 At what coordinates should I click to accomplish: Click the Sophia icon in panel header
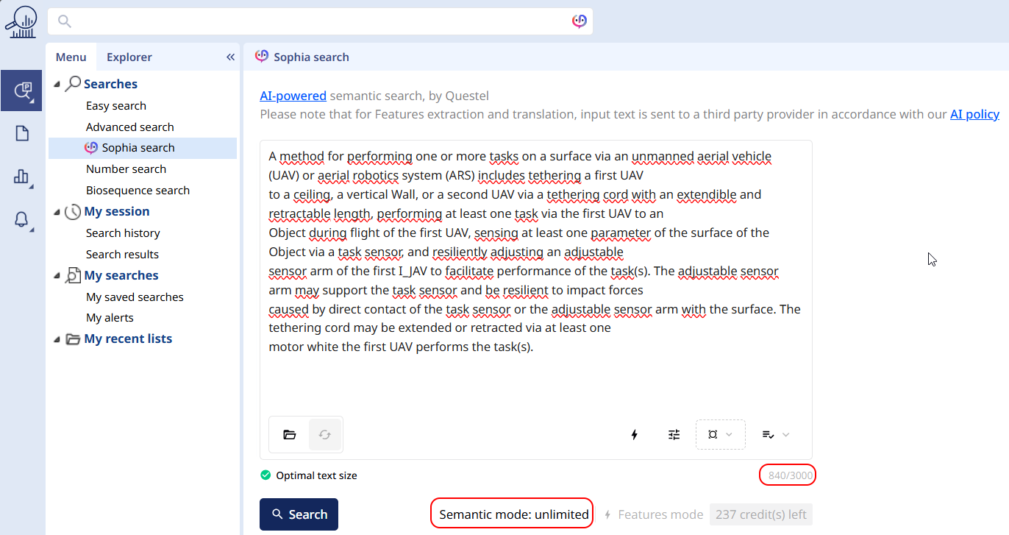pyautogui.click(x=261, y=57)
